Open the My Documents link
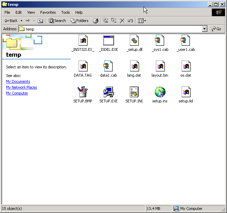Viewport: 227px width, 213px height. click(18, 81)
